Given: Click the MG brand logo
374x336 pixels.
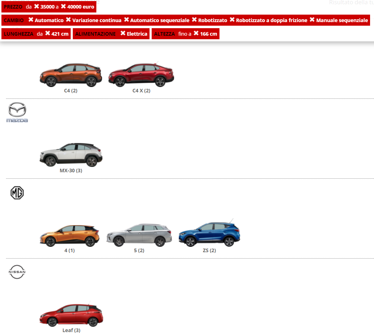Looking at the screenshot, I should pyautogui.click(x=17, y=193).
